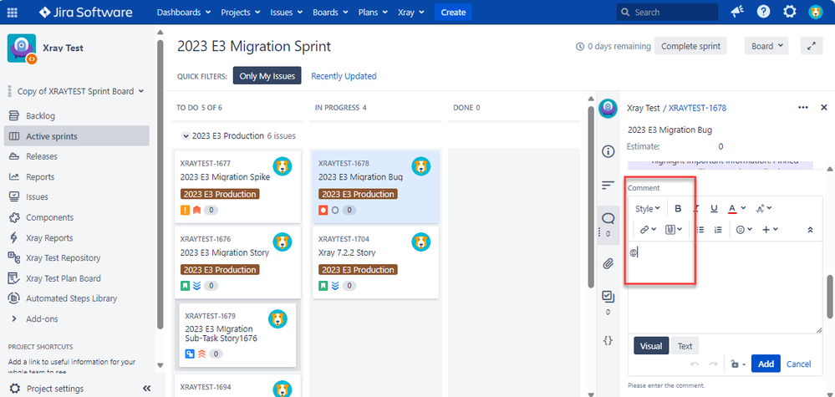Focus the Search field
Screen dimensions: 835x397
point(667,12)
